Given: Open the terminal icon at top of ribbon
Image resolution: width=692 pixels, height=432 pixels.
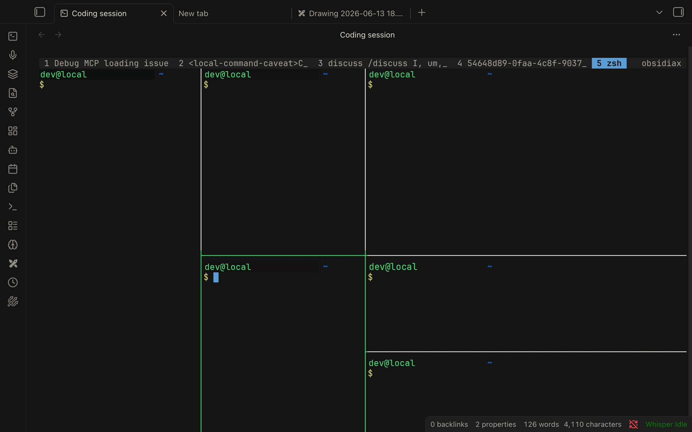Looking at the screenshot, I should [13, 36].
